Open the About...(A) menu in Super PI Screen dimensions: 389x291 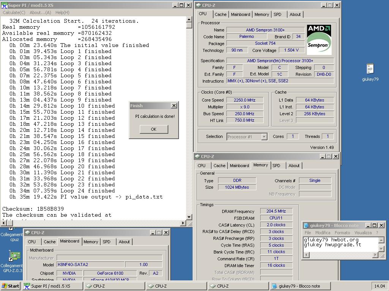pos(40,13)
